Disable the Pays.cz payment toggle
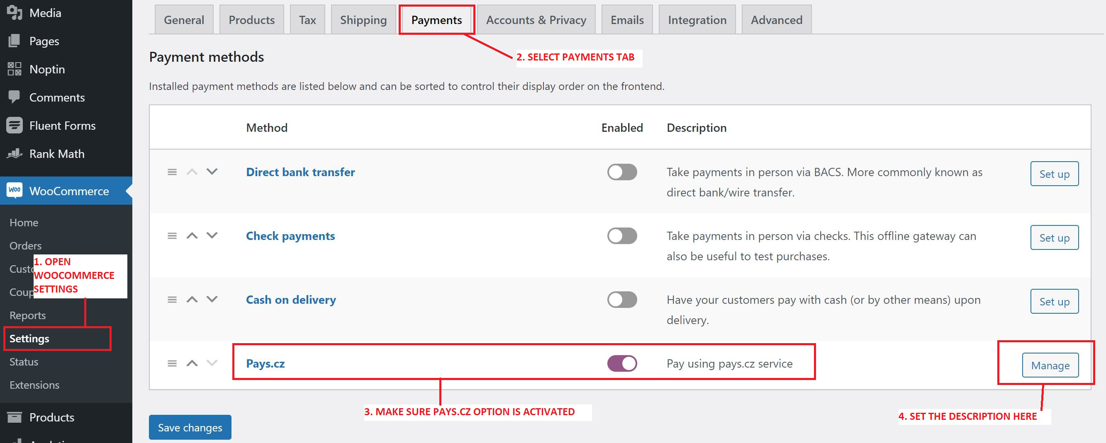Viewport: 1106px width, 443px height. (622, 364)
